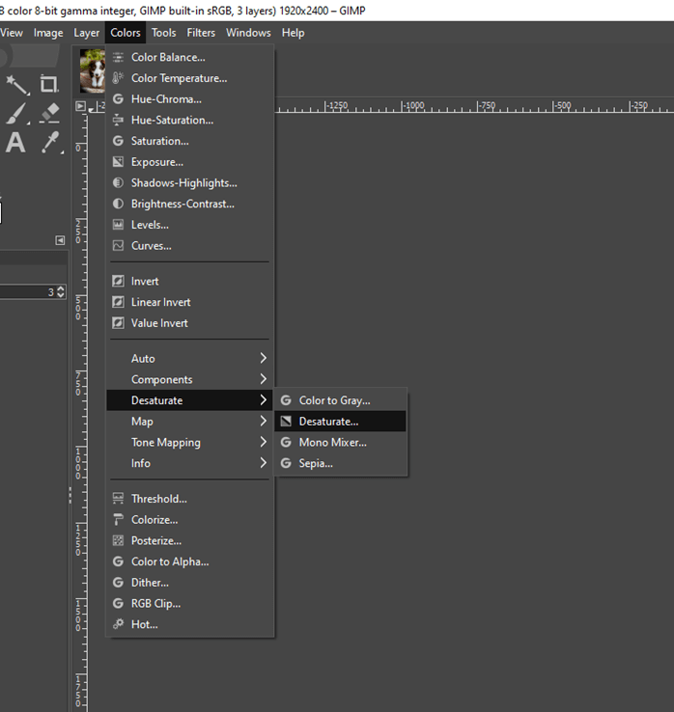Select the Eraser tool
Viewport: 674px width, 712px height.
[49, 114]
